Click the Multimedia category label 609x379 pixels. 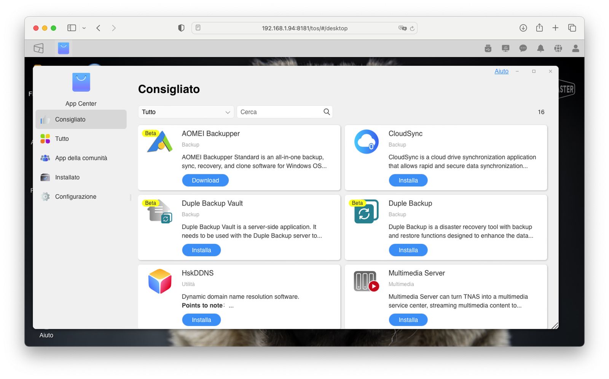(401, 284)
